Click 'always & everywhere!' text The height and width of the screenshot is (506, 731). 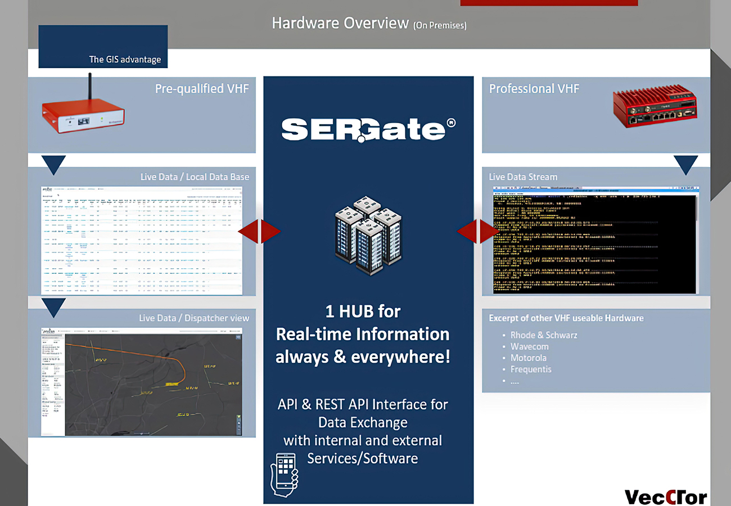click(363, 356)
